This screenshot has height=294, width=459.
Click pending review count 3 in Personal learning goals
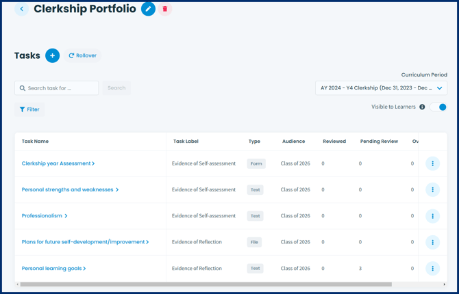(x=360, y=268)
